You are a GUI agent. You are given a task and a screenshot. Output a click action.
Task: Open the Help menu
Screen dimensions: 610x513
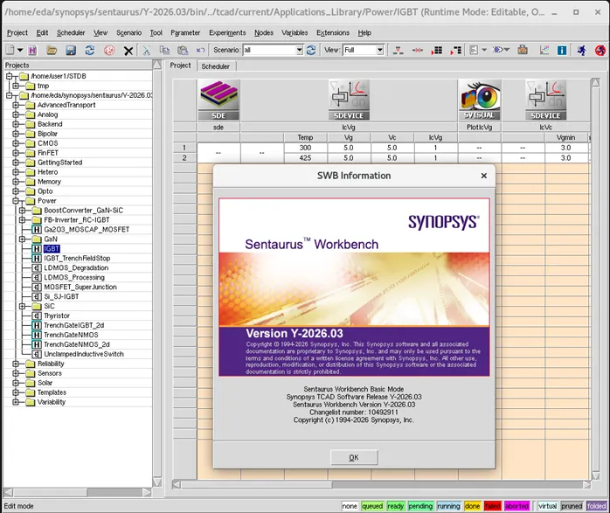(364, 32)
